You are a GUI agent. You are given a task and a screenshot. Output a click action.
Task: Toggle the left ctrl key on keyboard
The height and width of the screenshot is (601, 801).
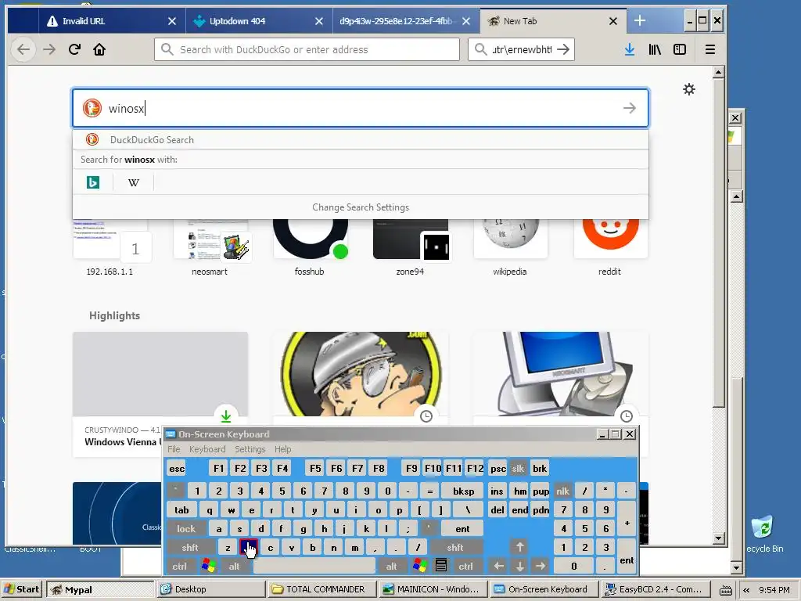coord(179,567)
